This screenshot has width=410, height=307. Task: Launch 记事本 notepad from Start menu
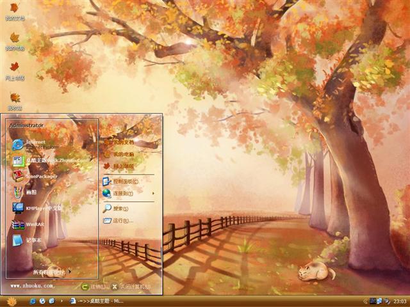click(x=26, y=240)
